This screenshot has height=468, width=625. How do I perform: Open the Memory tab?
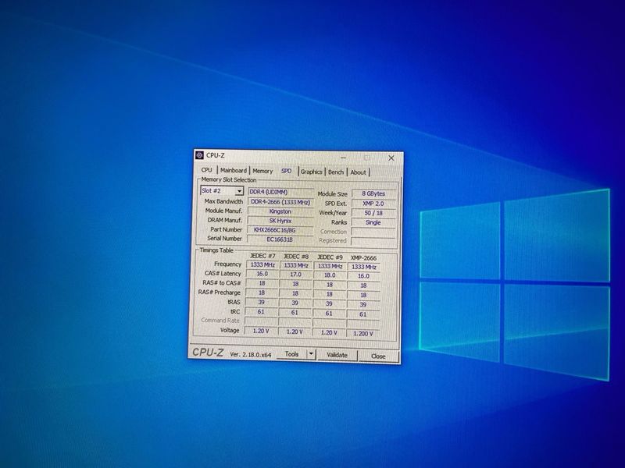click(262, 171)
